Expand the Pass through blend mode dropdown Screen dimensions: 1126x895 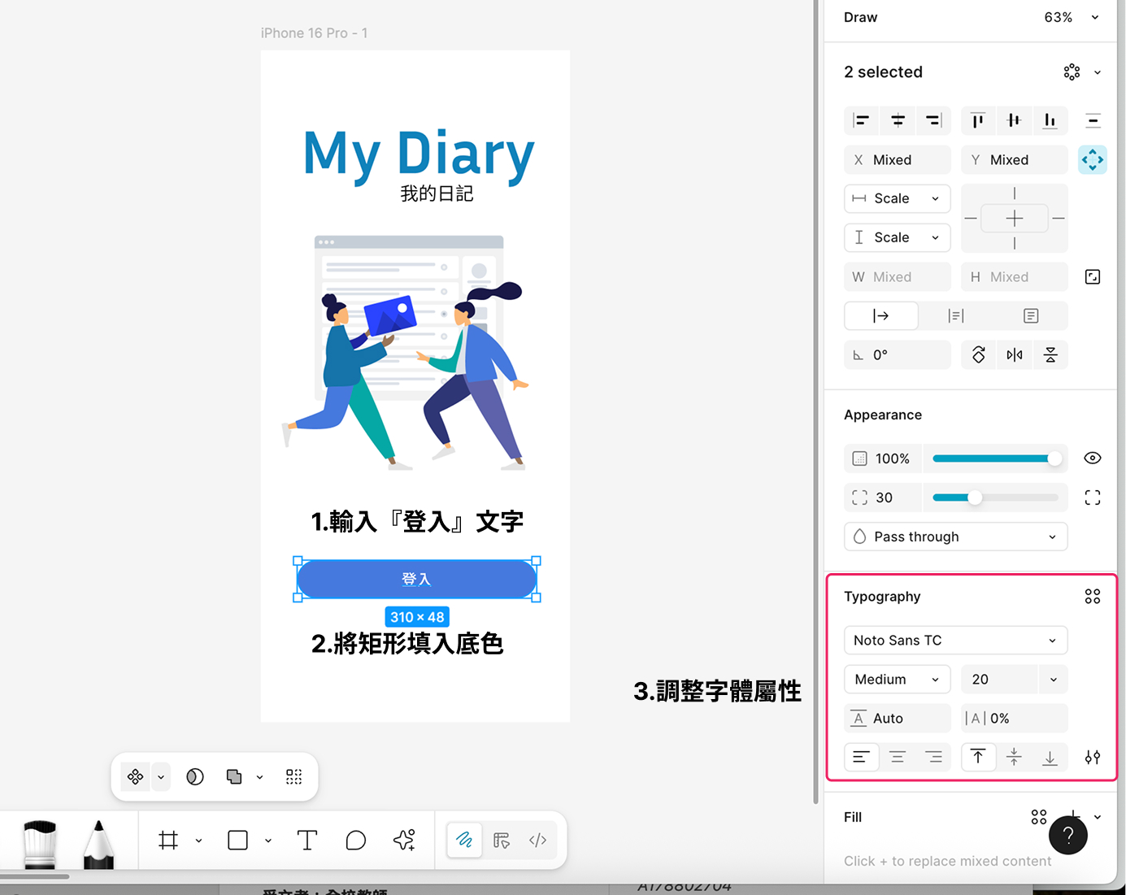[954, 537]
